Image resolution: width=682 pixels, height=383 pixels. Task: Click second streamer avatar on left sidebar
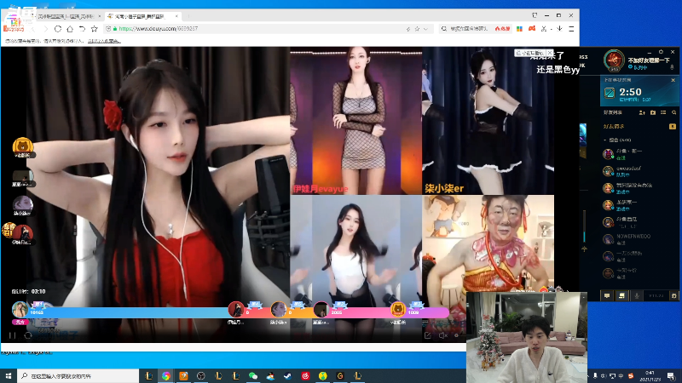coord(23,177)
